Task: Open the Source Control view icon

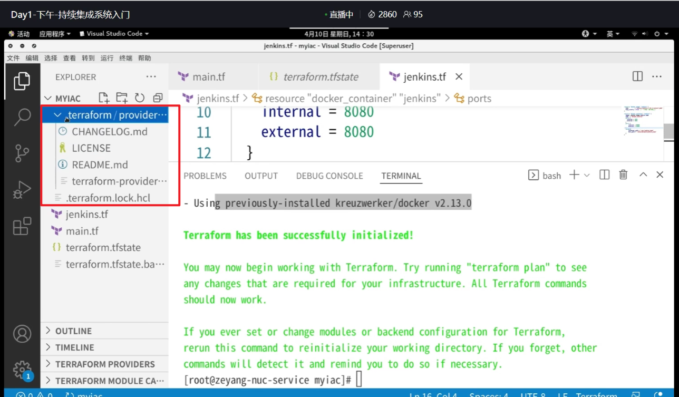Action: click(22, 152)
